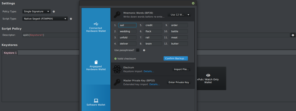This screenshot has height=111, width=296.
Task: Select Airgapped Hardware Wallet SD card icon
Action: (96, 62)
